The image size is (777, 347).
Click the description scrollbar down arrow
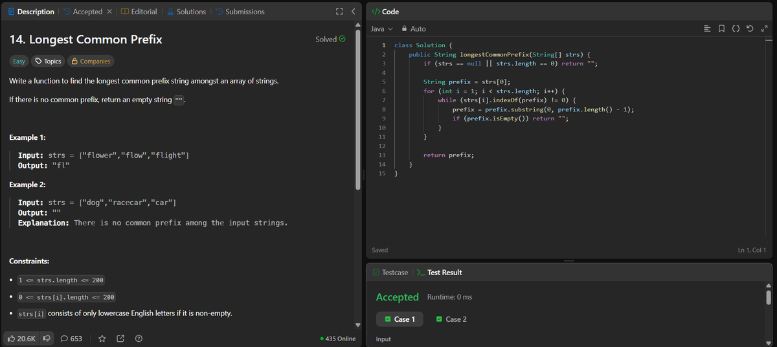click(x=359, y=325)
